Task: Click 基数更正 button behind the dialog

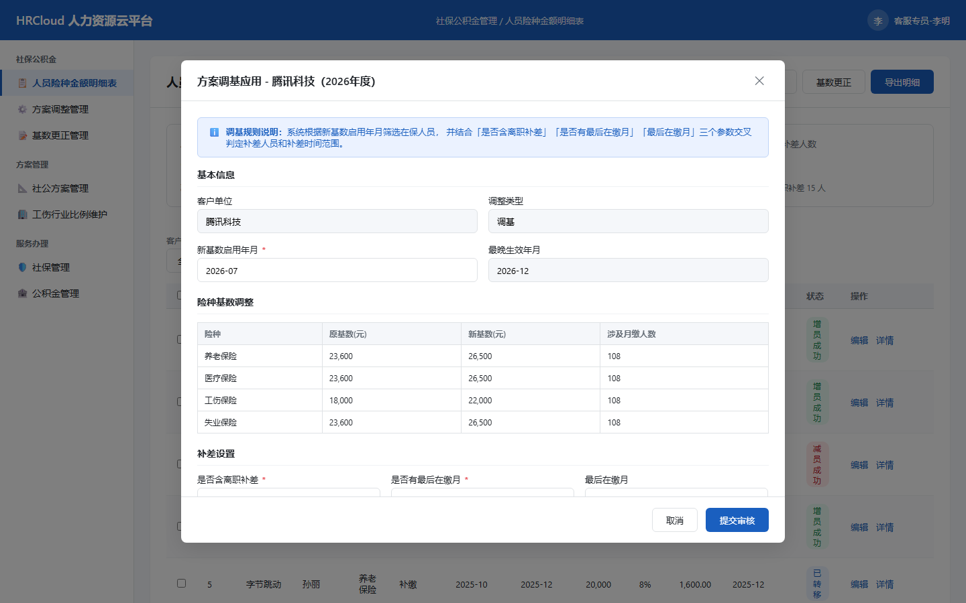Action: coord(833,82)
